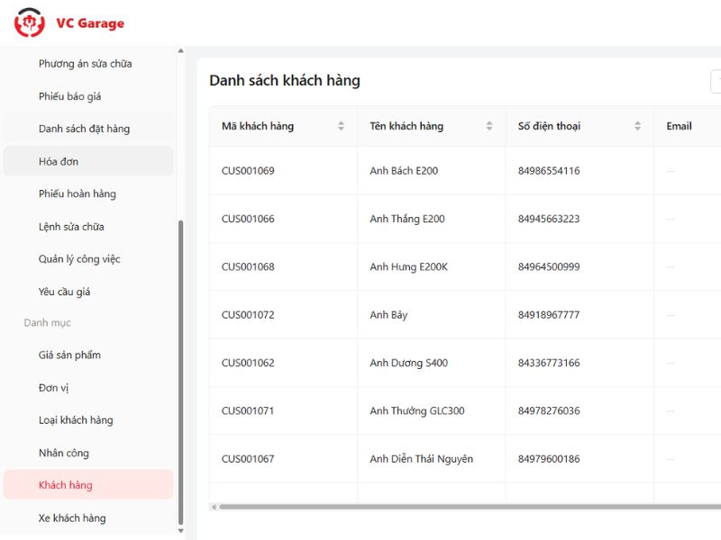Select Hóa đơn in the sidebar

(59, 161)
